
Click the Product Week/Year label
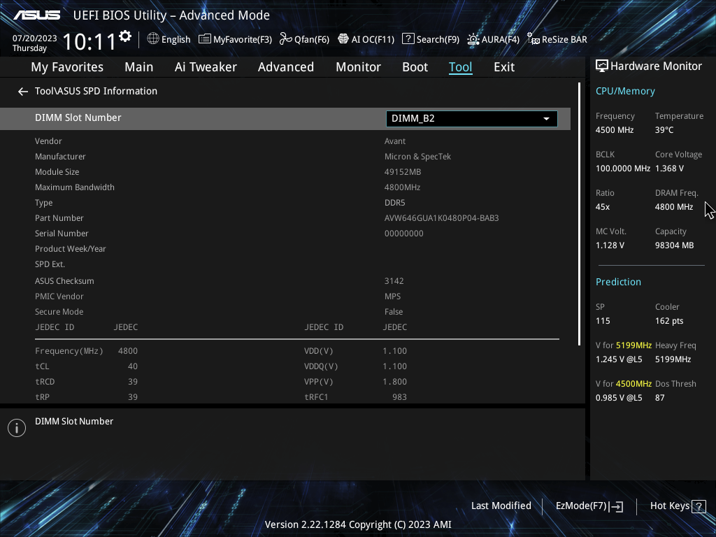tap(71, 249)
